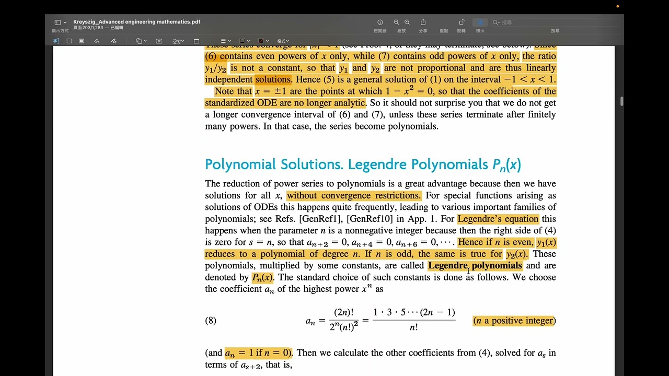Add a note with the note tool
The height and width of the screenshot is (376, 669).
click(197, 41)
